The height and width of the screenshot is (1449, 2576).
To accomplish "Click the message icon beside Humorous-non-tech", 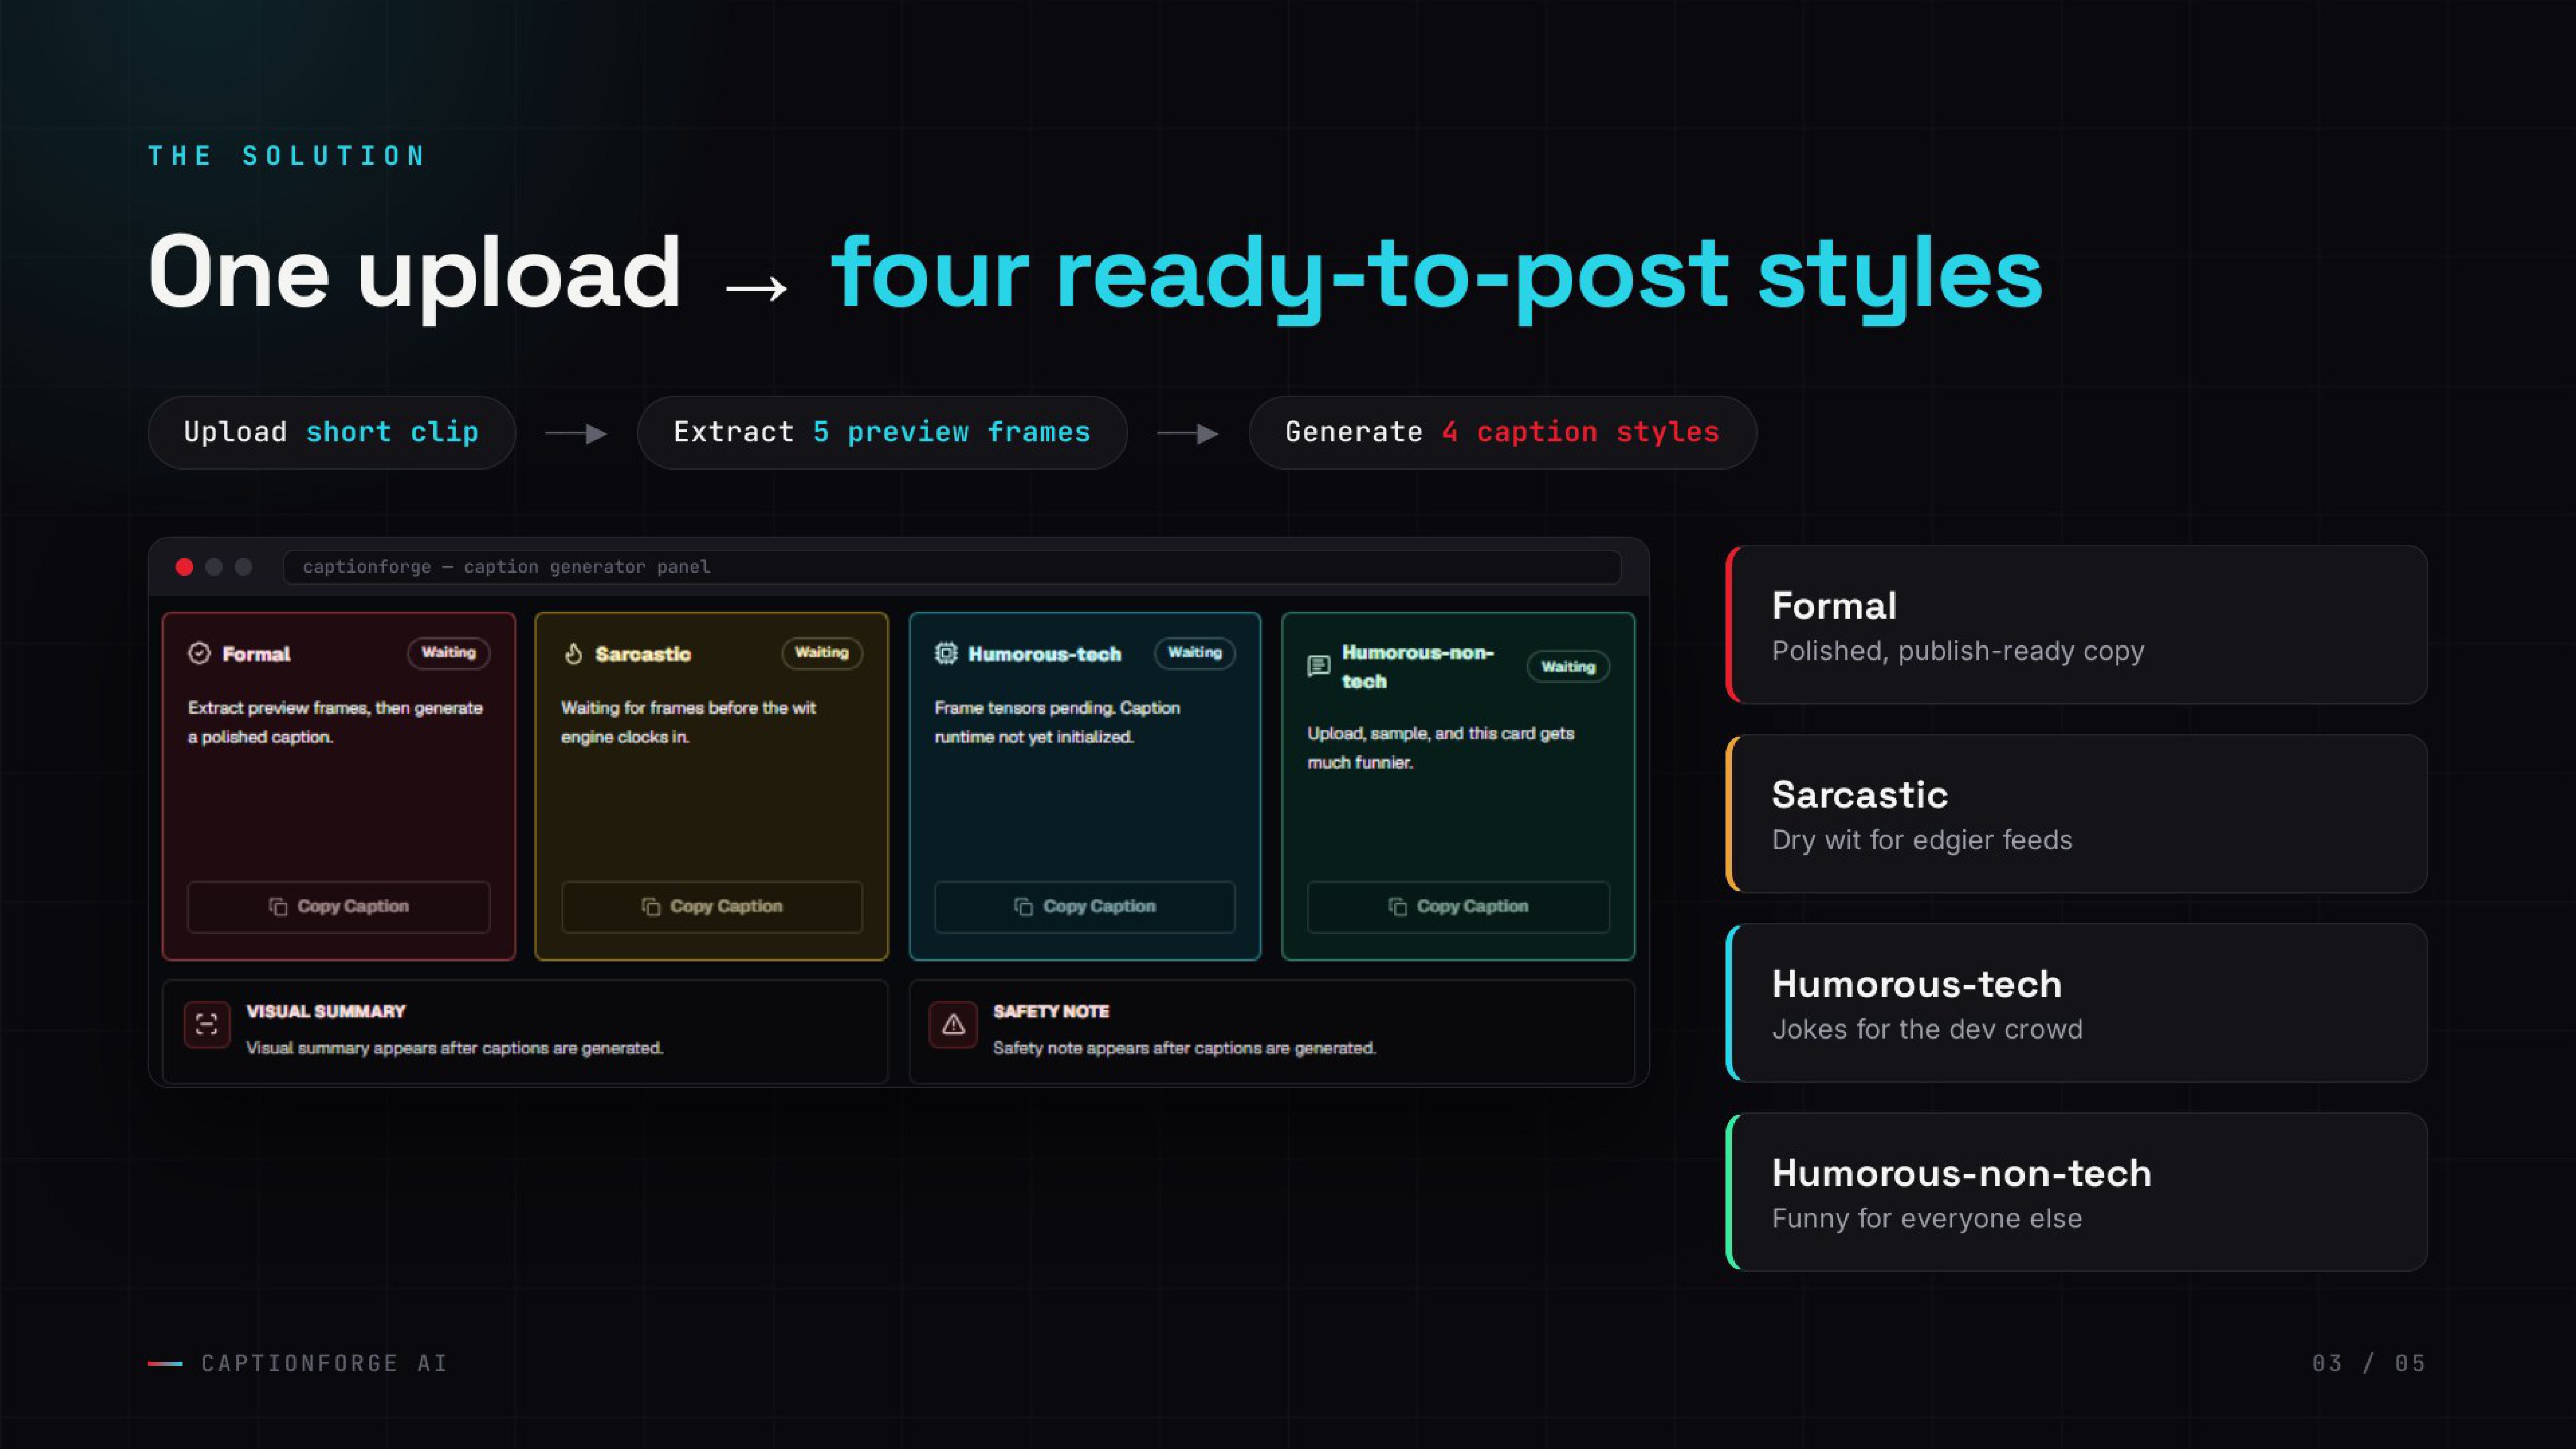I will click(1318, 666).
